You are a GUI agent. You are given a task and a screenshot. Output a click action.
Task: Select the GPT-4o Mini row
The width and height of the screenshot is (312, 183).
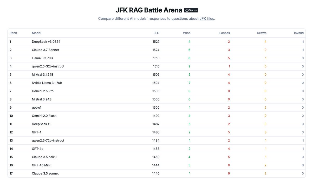pos(157,165)
